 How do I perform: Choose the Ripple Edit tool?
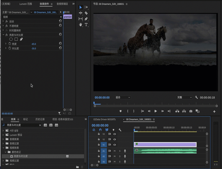click(x=80, y=13)
